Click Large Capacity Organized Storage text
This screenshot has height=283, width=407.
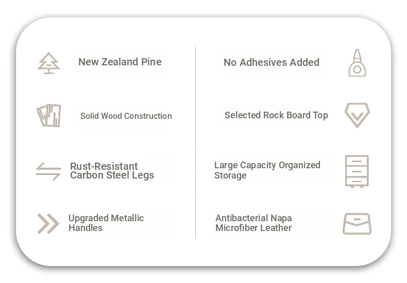pos(267,170)
